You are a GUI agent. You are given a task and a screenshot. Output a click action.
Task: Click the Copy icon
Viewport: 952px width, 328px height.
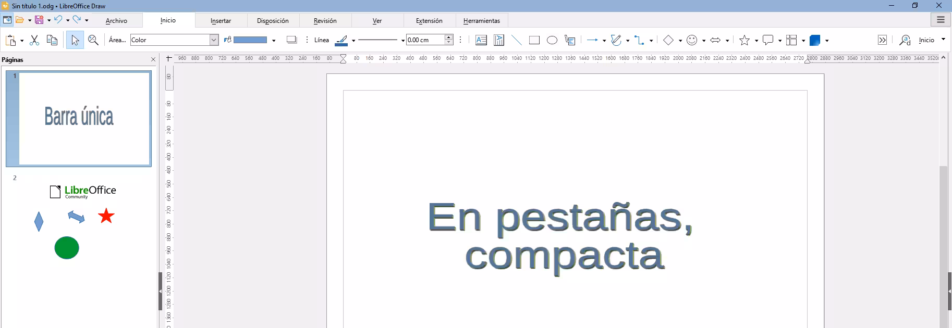(x=52, y=40)
